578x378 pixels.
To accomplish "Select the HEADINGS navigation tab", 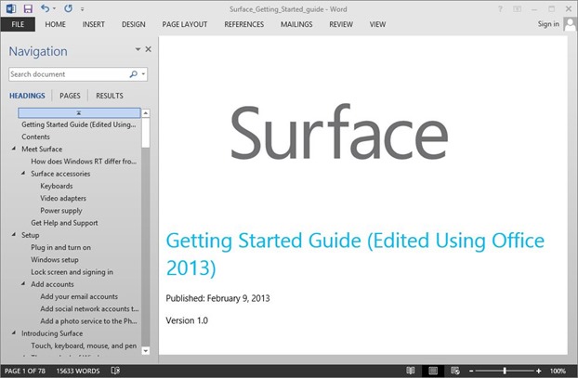I will click(27, 96).
